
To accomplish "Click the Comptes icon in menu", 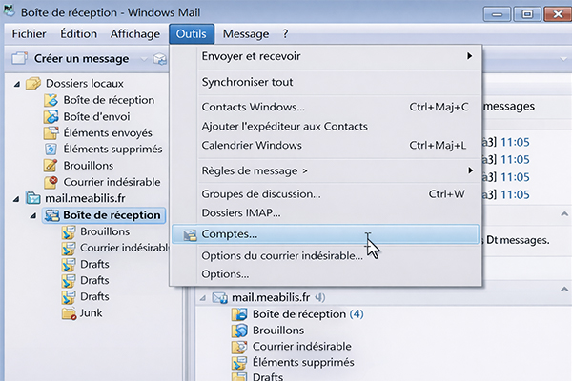I will tap(190, 235).
